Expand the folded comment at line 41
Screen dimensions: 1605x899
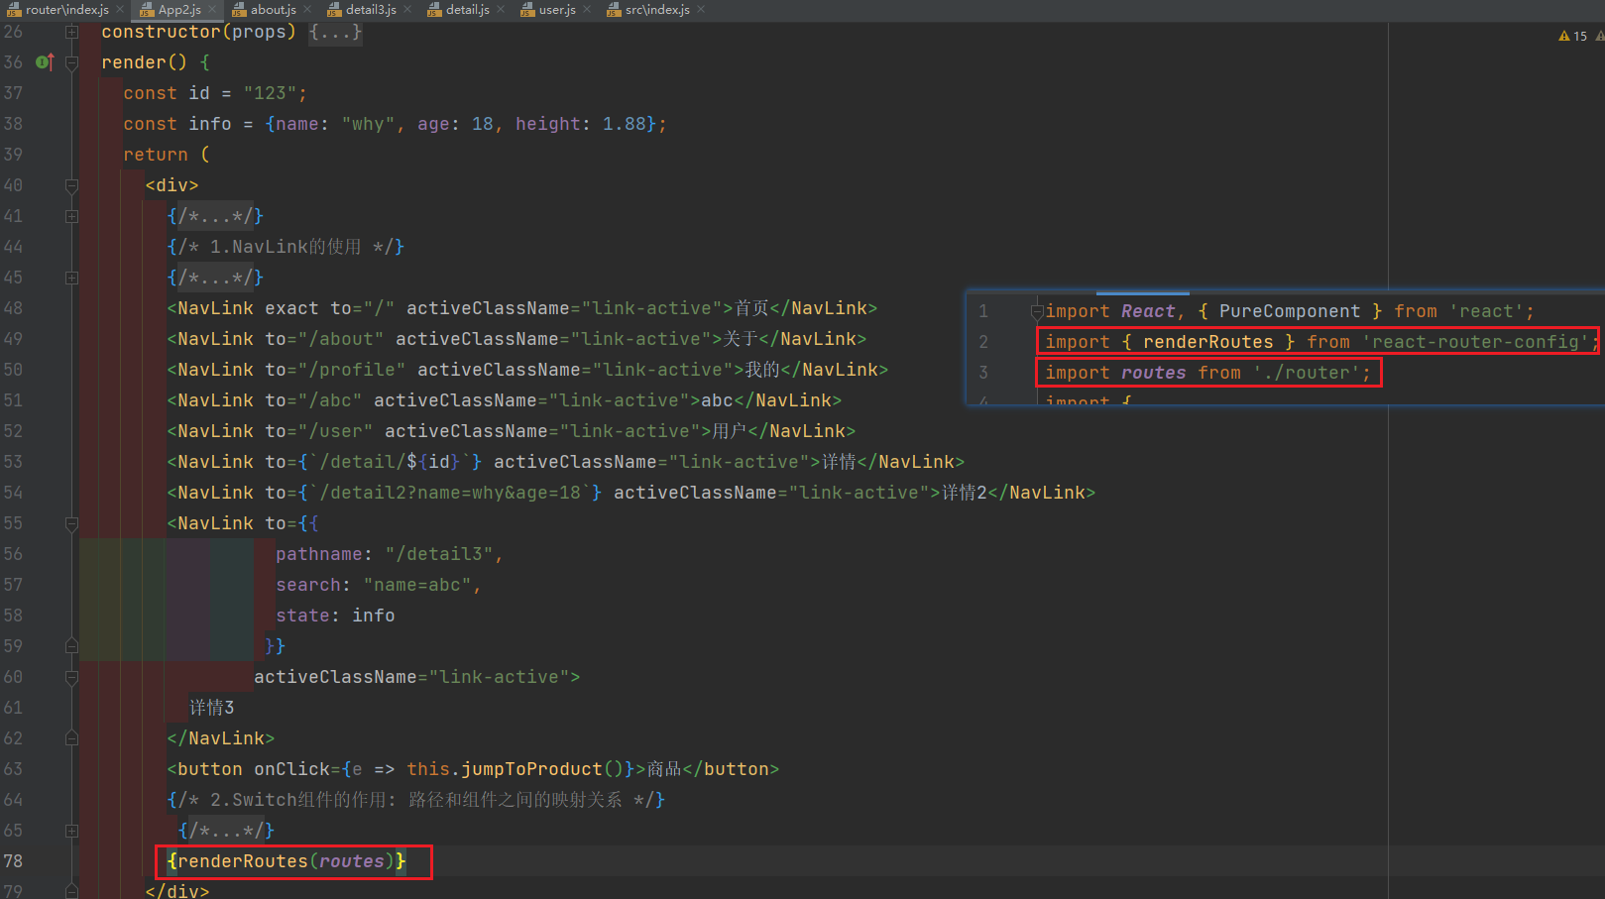[x=71, y=216]
